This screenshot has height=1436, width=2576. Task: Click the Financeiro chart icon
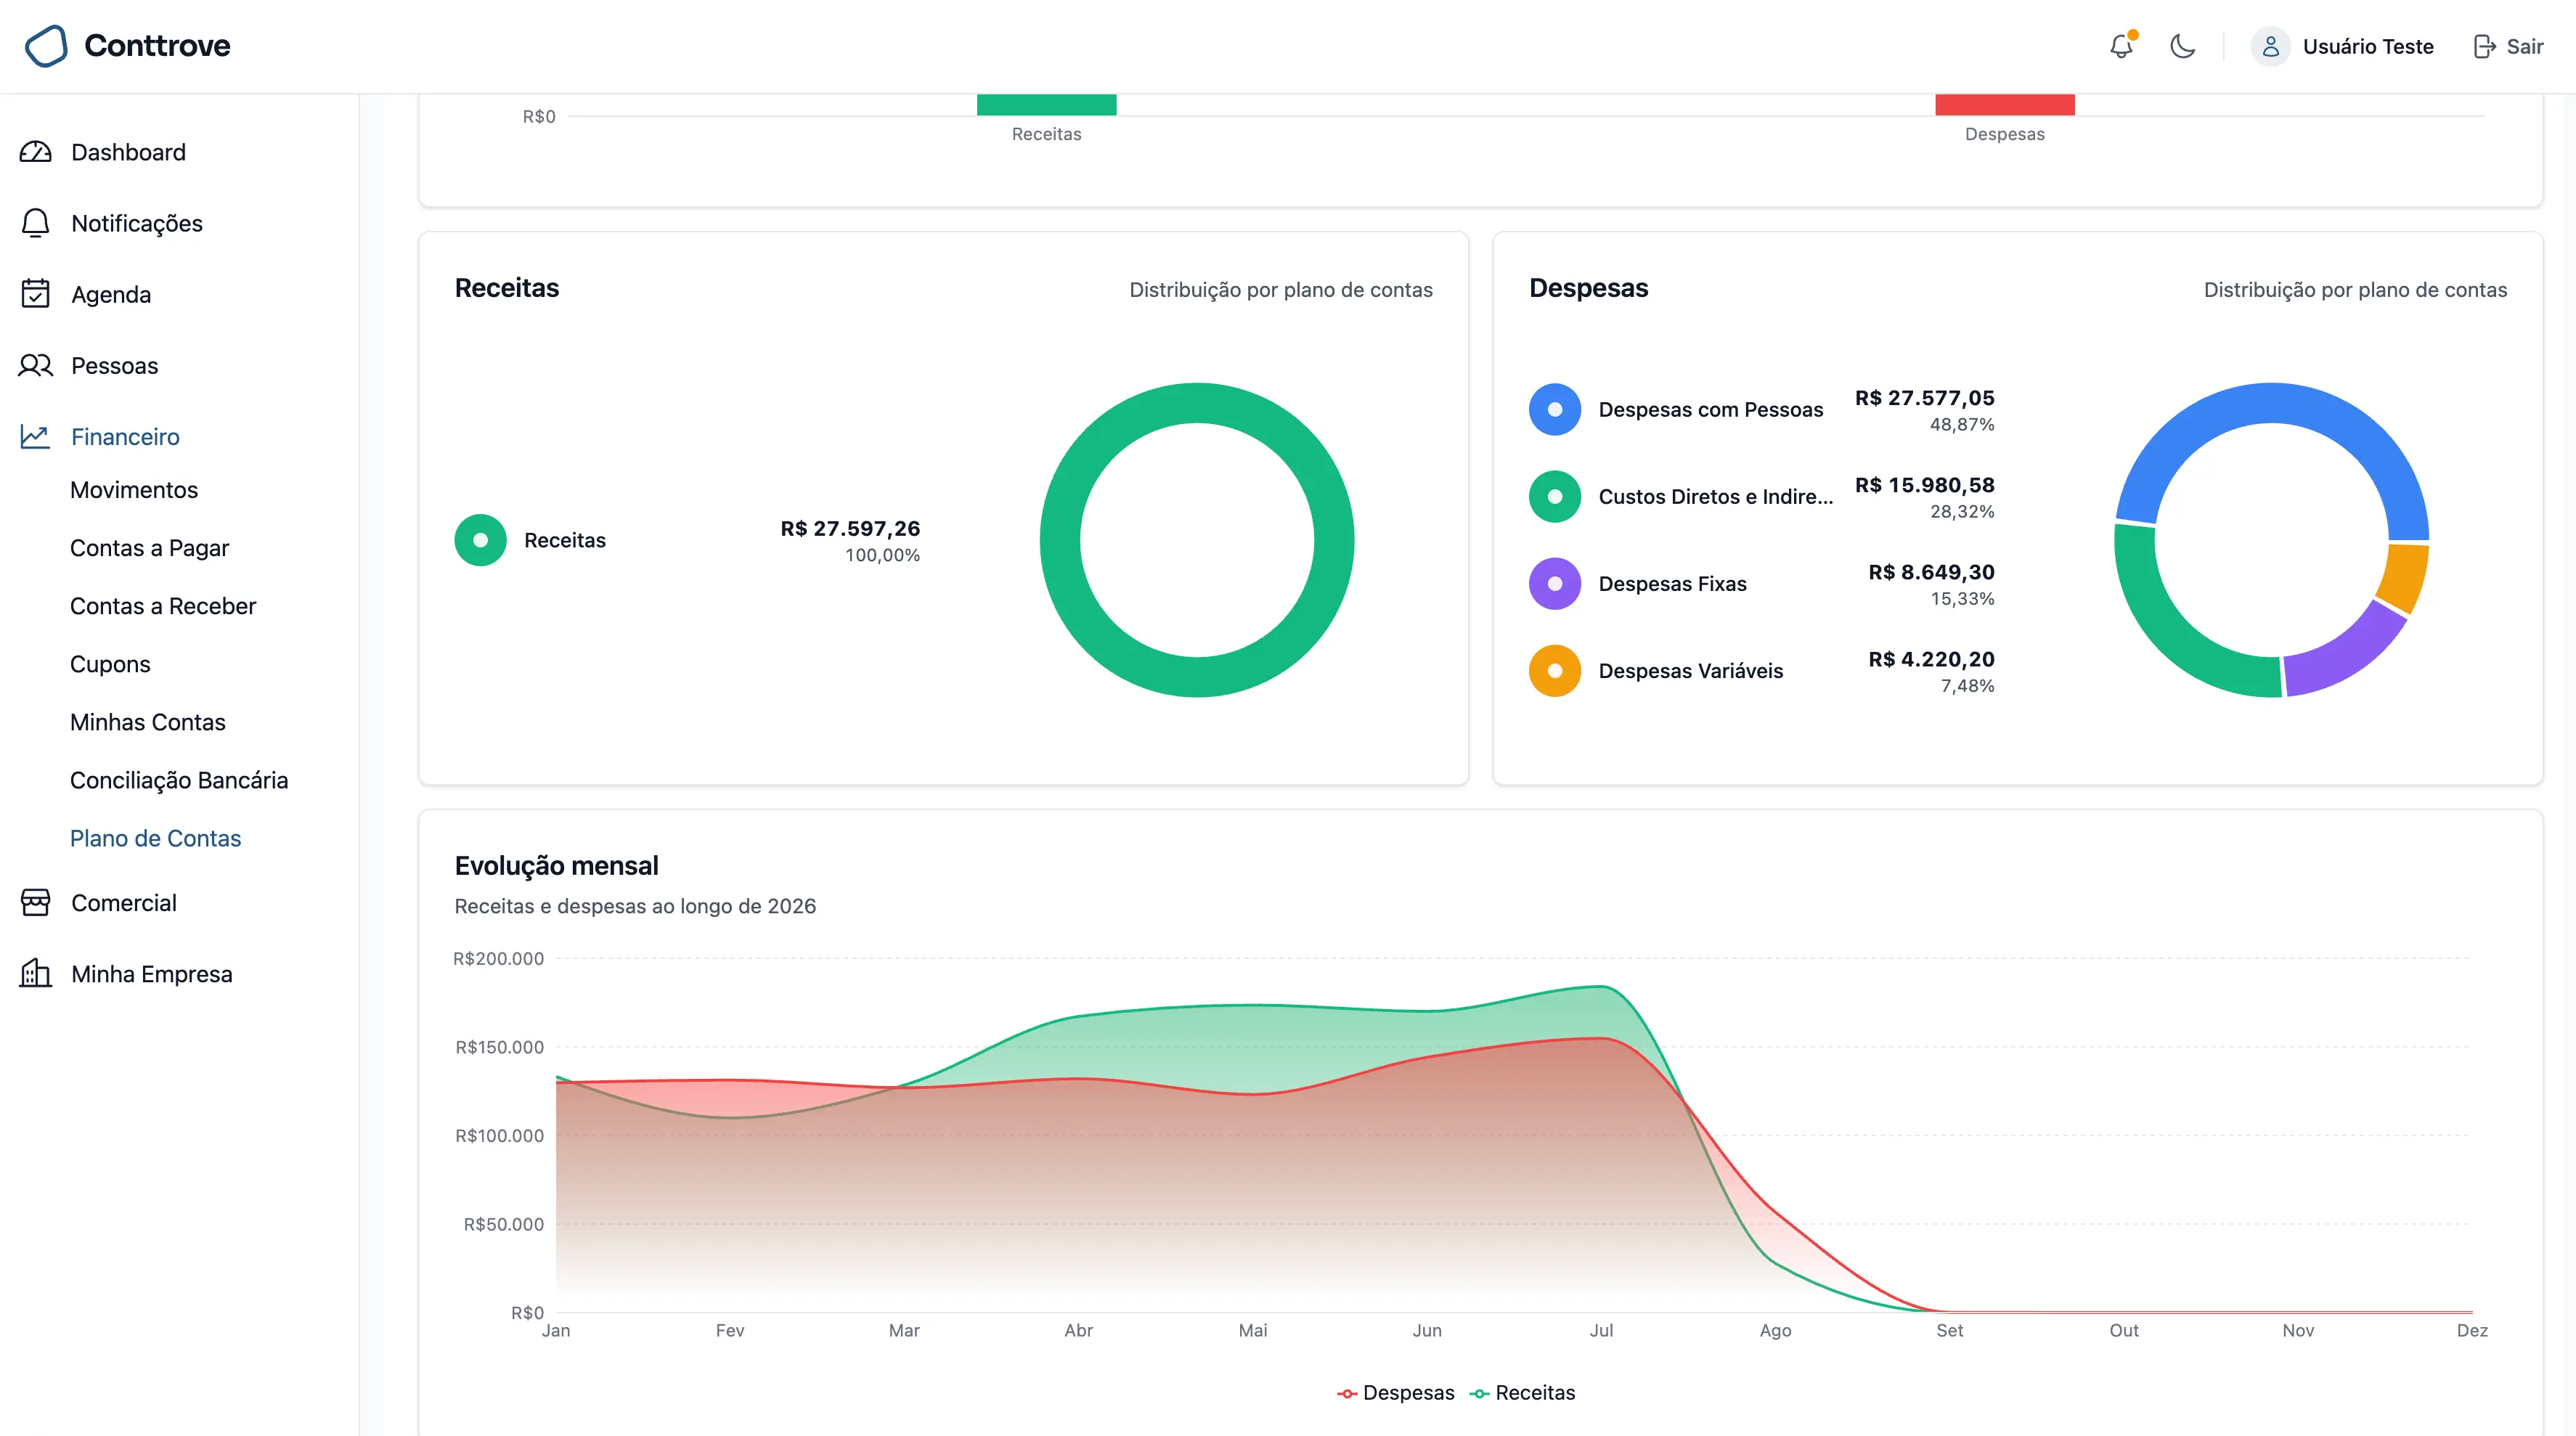[x=35, y=436]
